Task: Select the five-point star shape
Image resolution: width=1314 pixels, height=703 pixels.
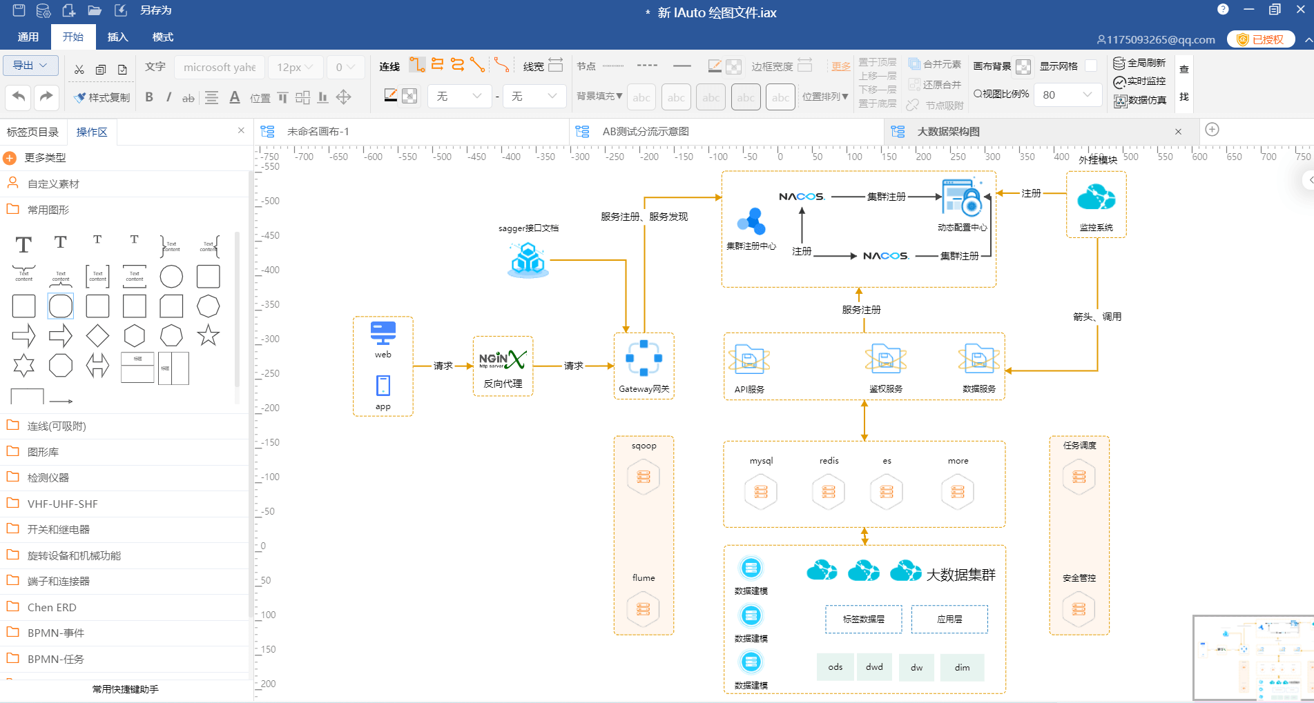Action: pos(208,336)
